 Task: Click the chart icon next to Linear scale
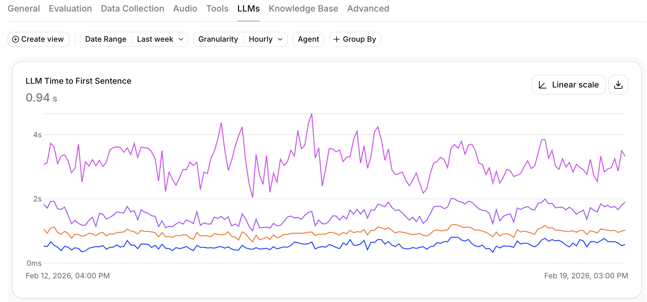542,84
